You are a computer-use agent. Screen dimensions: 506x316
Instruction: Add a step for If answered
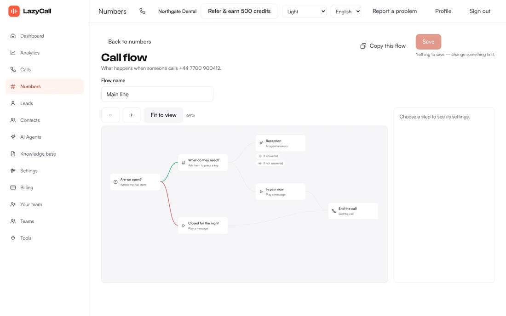tap(268, 156)
